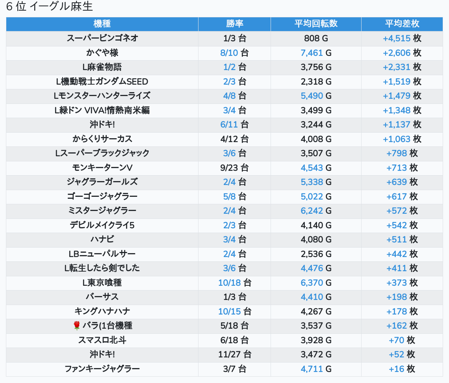This screenshot has height=383, width=449.
Task: Select the 7,461 G spins value
Action: (x=316, y=53)
